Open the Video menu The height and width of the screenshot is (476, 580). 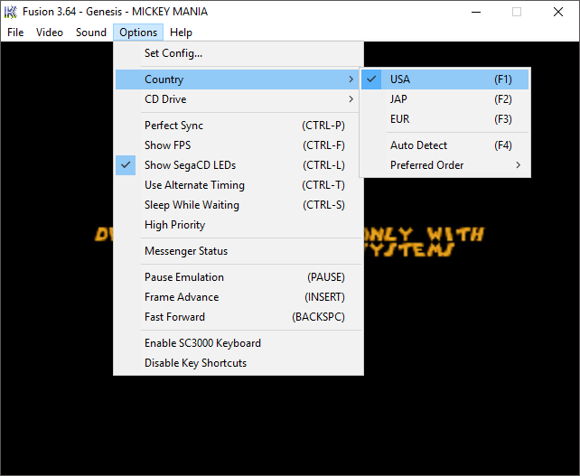pos(50,33)
